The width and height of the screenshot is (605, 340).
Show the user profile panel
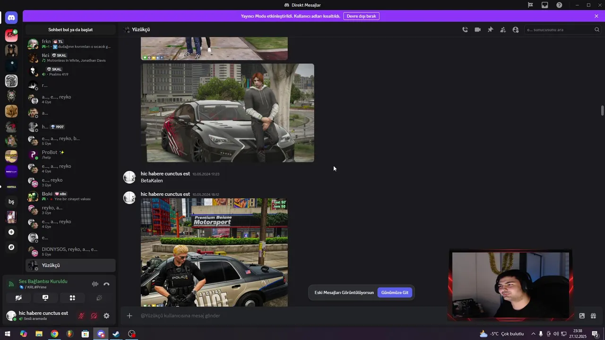click(x=516, y=30)
